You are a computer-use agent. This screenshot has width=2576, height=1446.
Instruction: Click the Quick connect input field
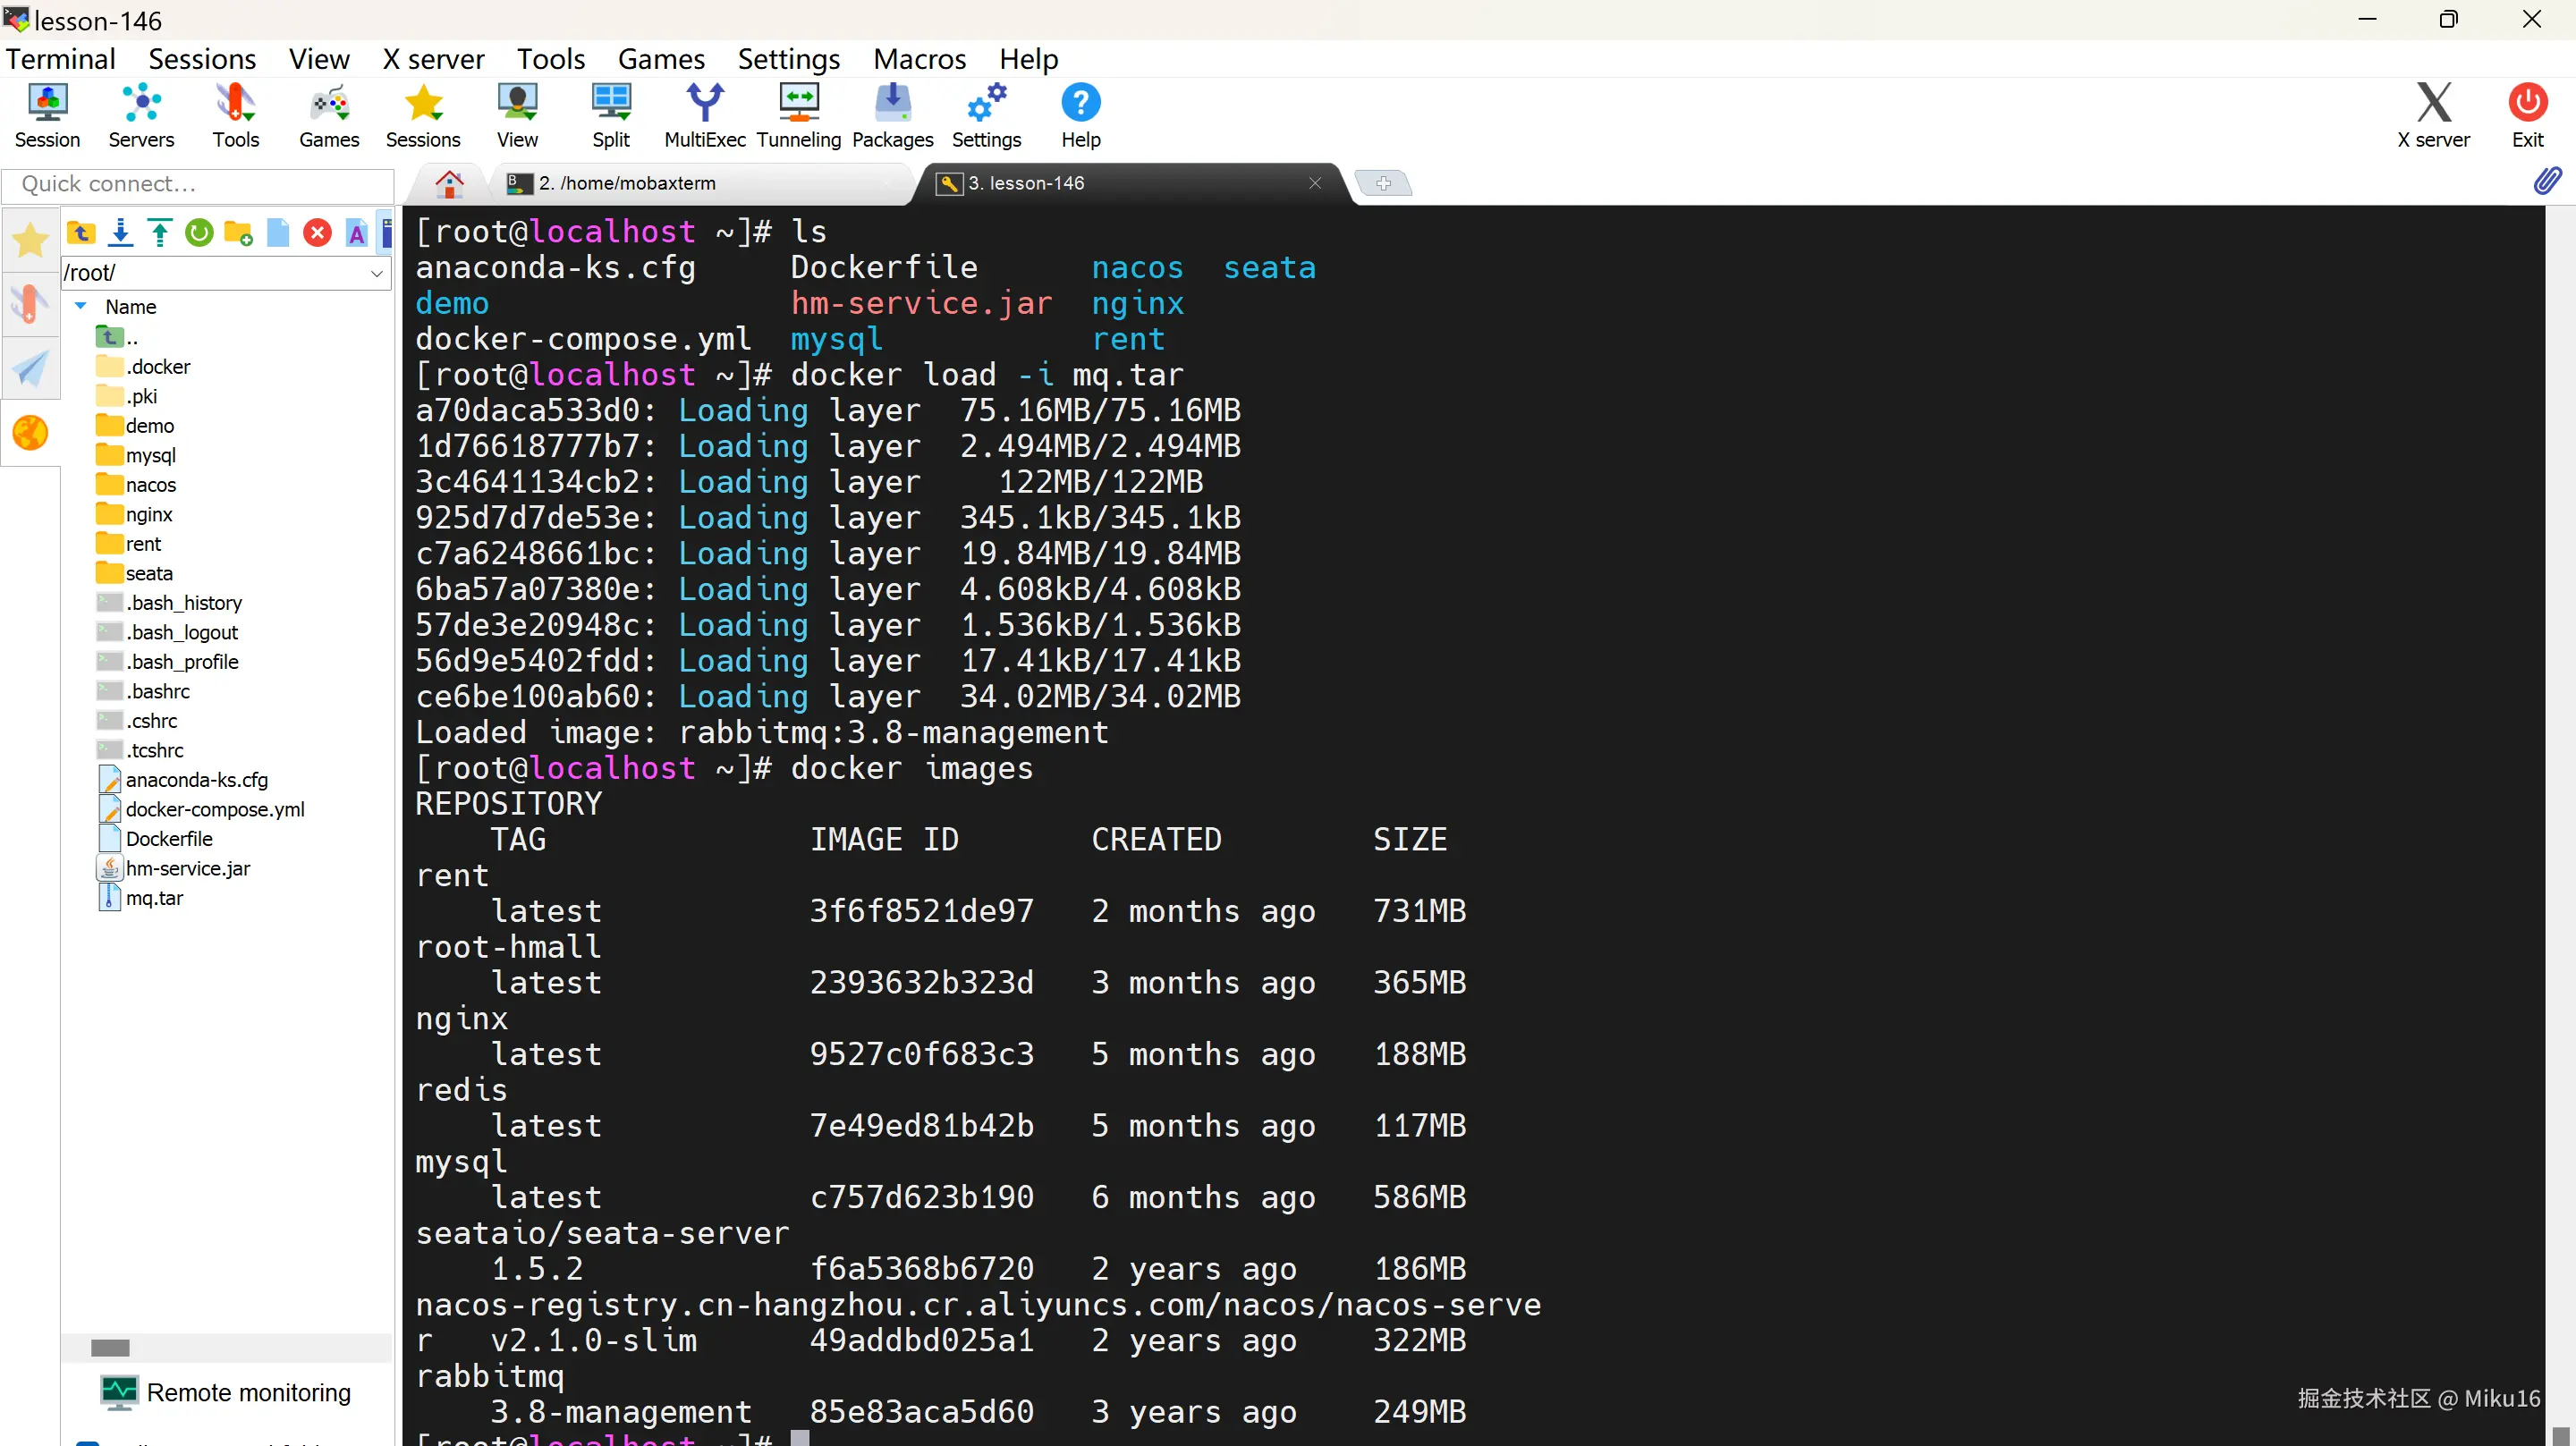198,184
